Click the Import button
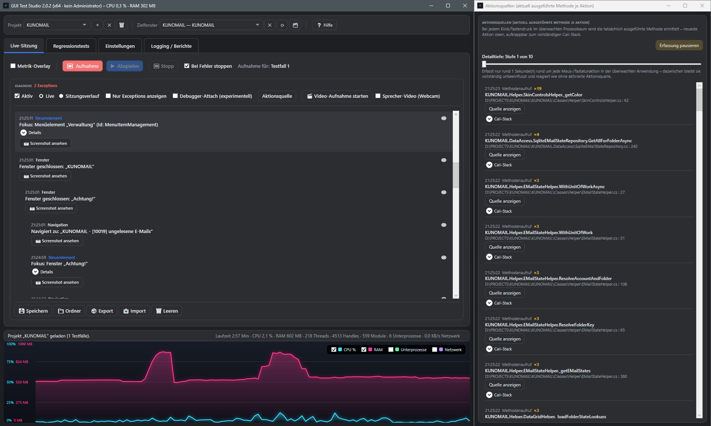This screenshot has height=426, width=711. [134, 311]
